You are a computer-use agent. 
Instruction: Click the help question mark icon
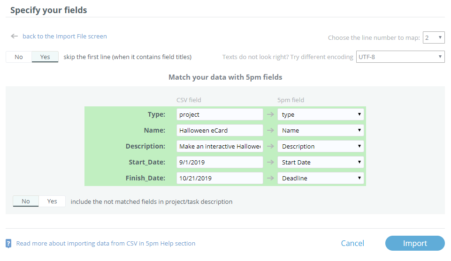click(x=8, y=243)
